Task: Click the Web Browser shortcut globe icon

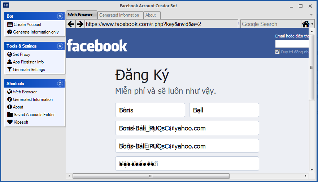Action: coord(9,92)
